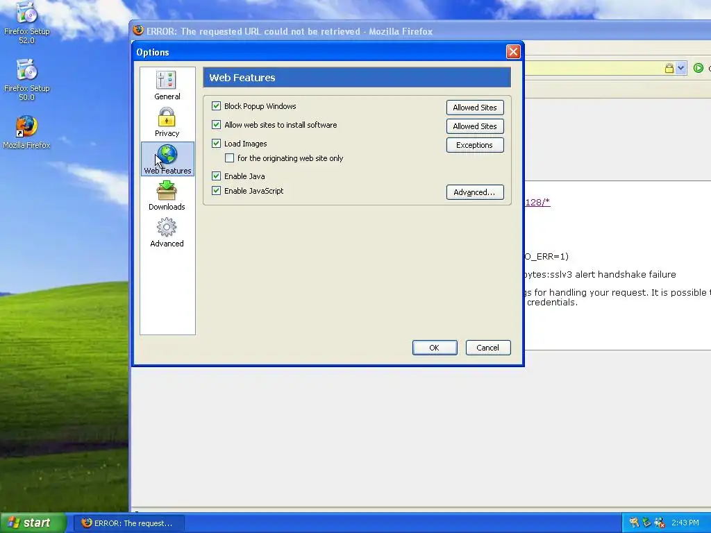Expand the address bar dropdown arrow
This screenshot has width=711, height=533.
coord(680,69)
